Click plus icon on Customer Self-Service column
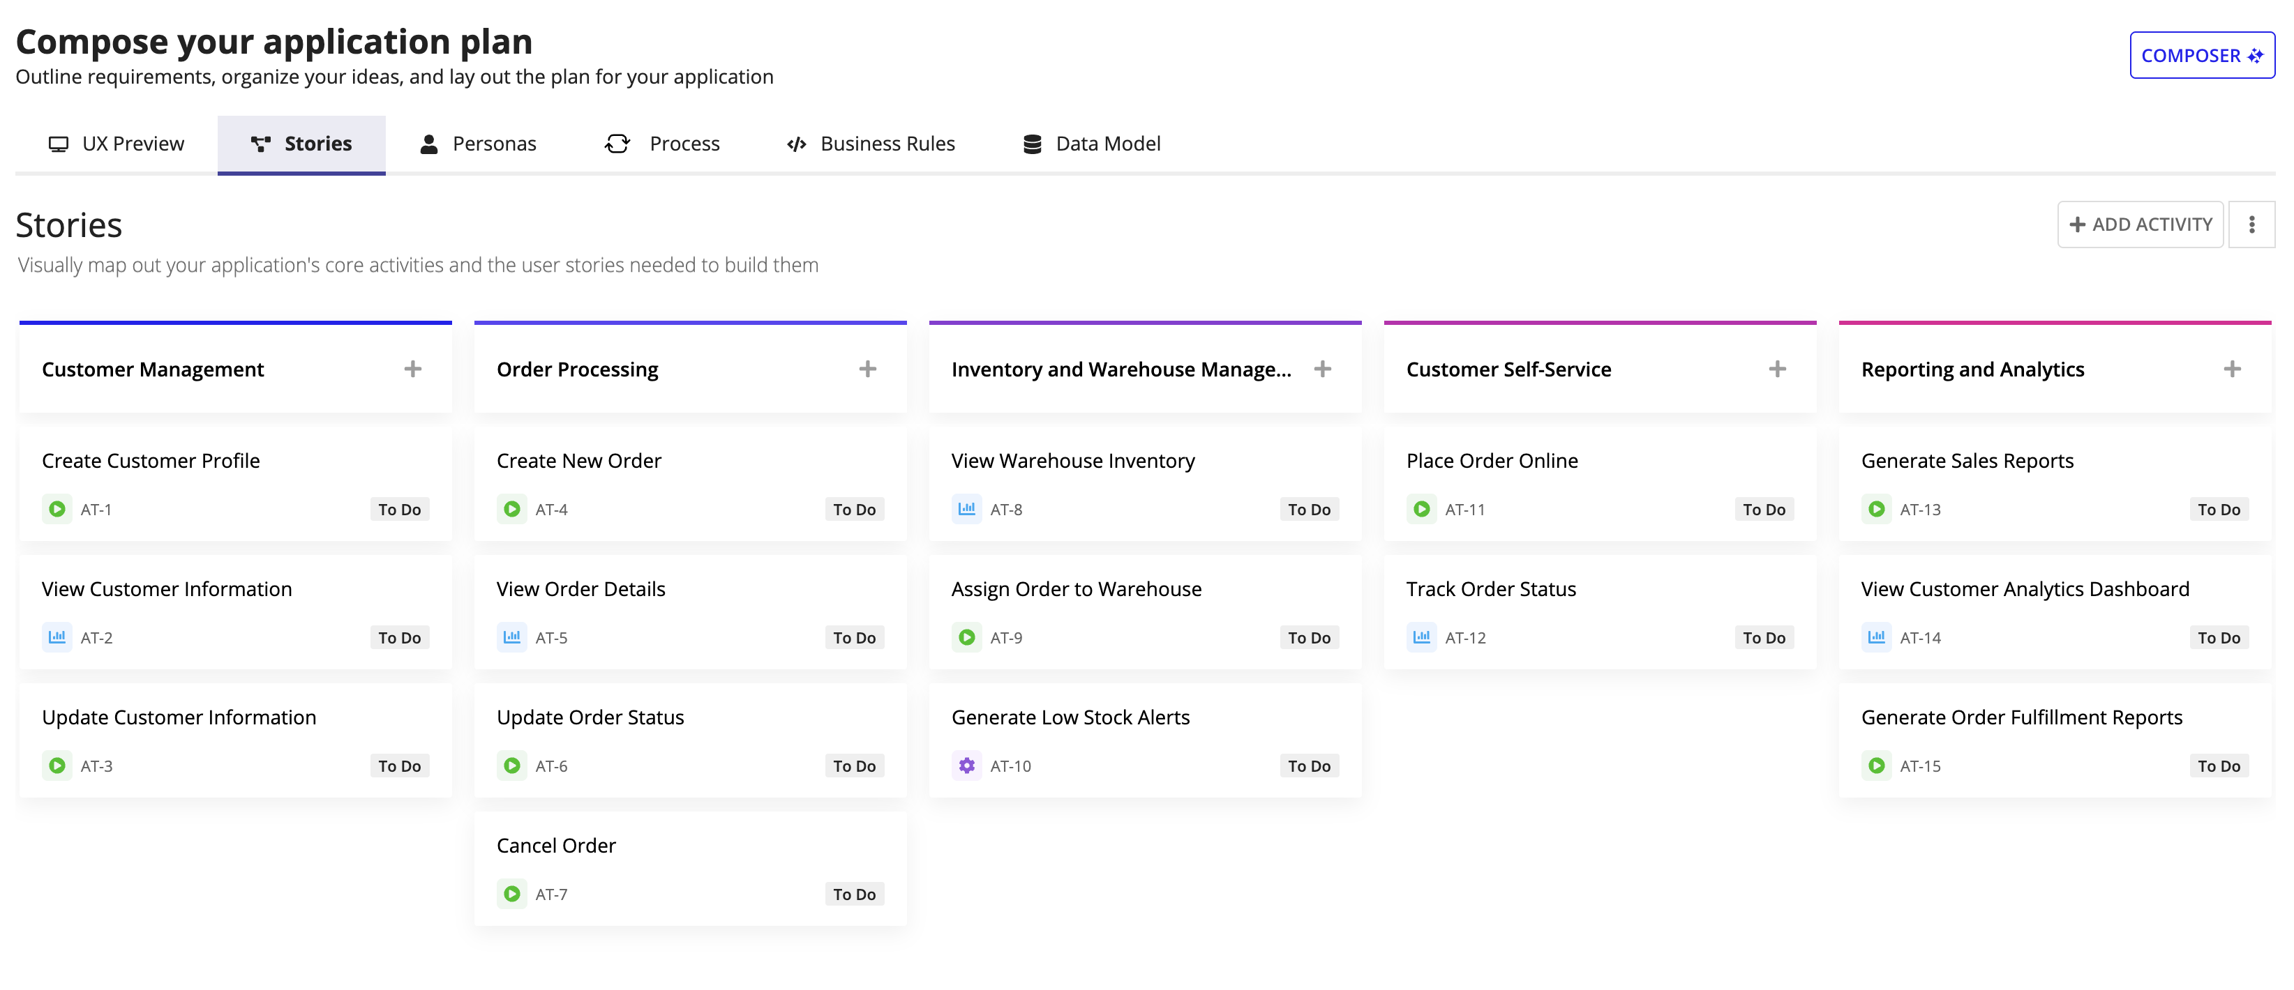2294x990 pixels. (x=1778, y=368)
